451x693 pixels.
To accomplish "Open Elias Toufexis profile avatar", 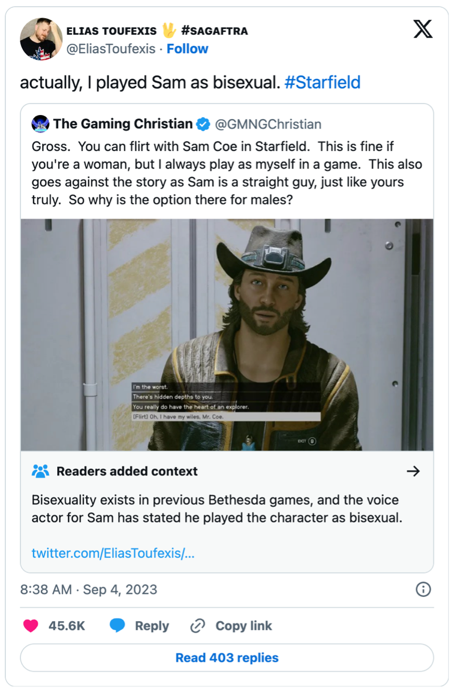I will (41, 39).
